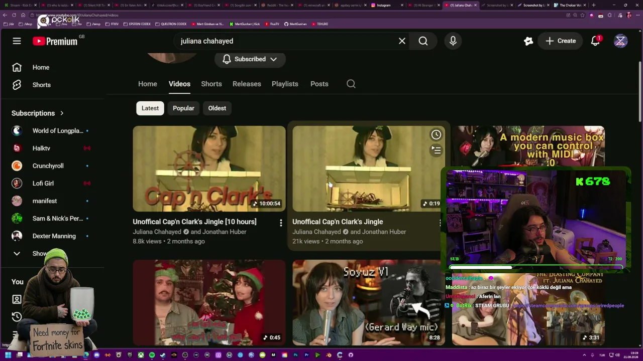Open Halktv channel avatar
Viewport: 643px width, 361px height.
coord(17,148)
